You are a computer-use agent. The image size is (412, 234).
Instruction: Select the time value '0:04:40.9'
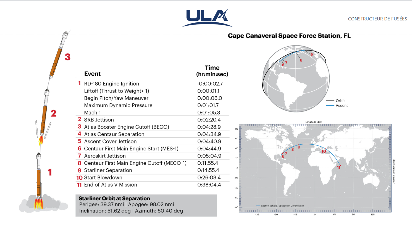209,141
